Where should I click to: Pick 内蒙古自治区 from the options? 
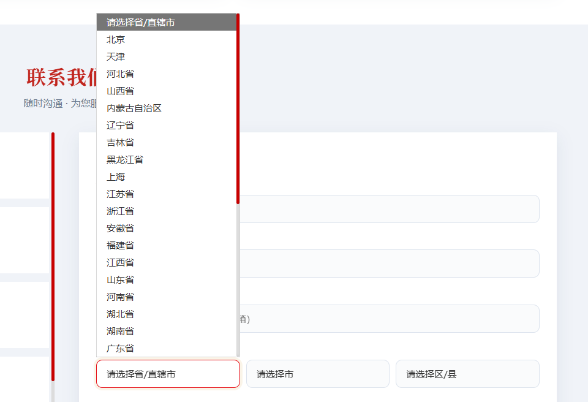167,108
